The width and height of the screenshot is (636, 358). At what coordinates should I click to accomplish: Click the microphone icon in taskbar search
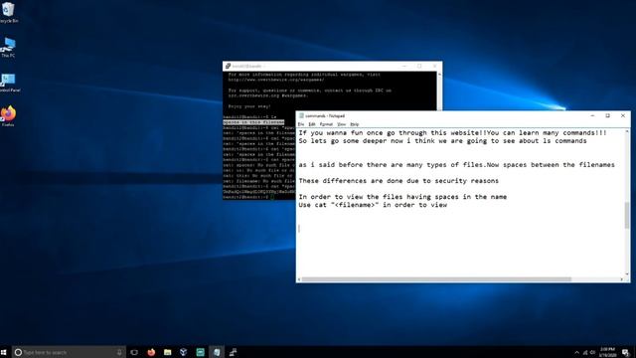[x=119, y=352]
